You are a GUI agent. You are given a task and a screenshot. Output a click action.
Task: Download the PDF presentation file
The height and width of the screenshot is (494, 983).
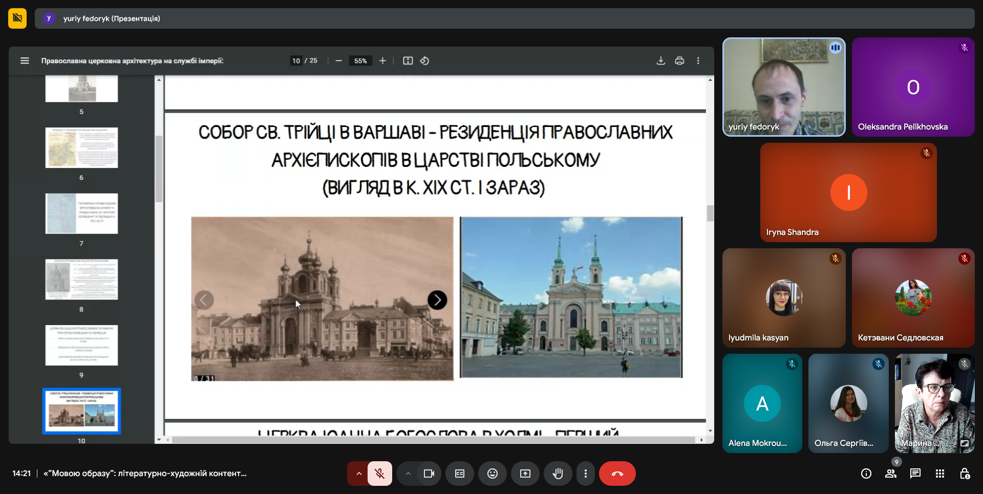coord(660,61)
